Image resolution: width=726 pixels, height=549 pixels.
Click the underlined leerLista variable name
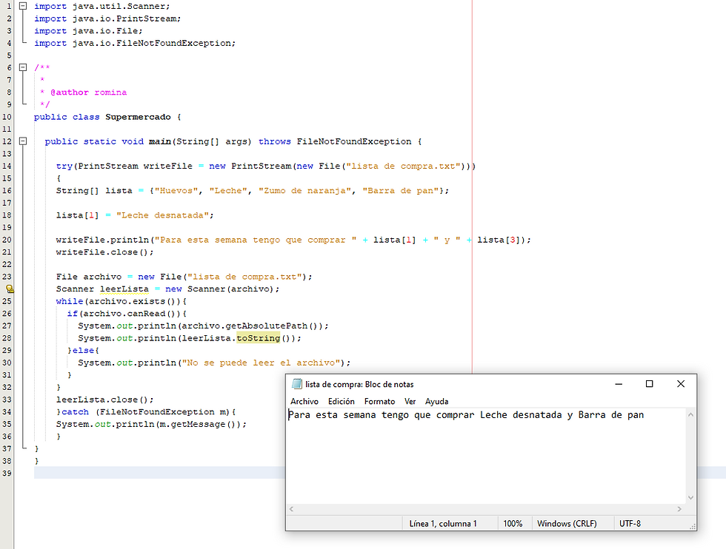(124, 289)
